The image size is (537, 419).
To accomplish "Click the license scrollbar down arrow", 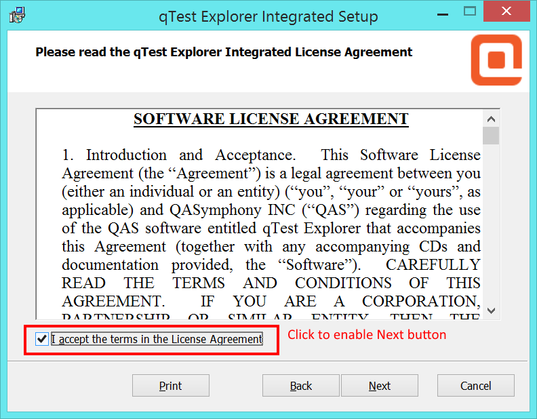I will click(492, 309).
